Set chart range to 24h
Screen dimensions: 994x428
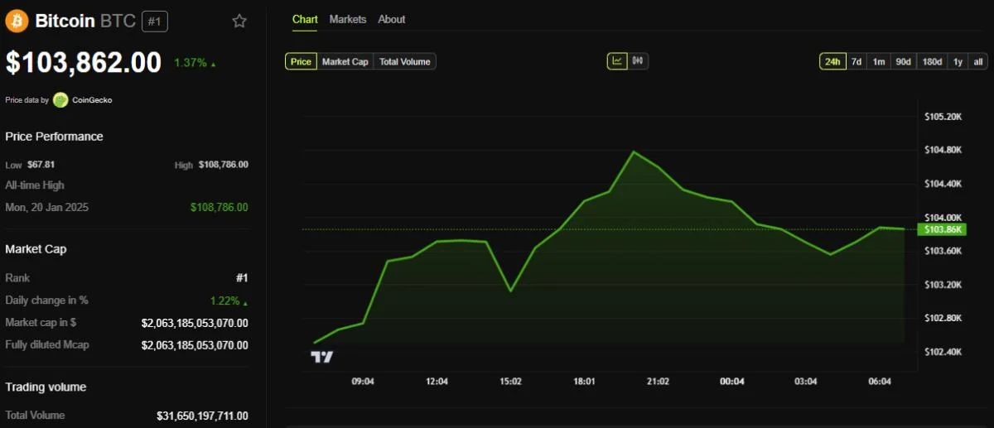point(832,61)
